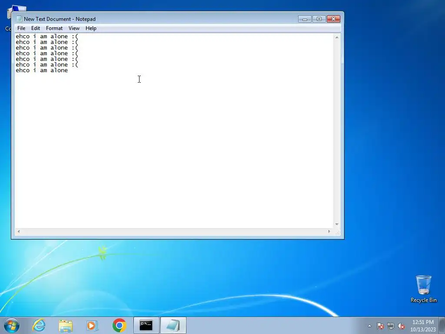Click the vertical scrollbar down arrow
This screenshot has width=445, height=334.
(x=337, y=224)
